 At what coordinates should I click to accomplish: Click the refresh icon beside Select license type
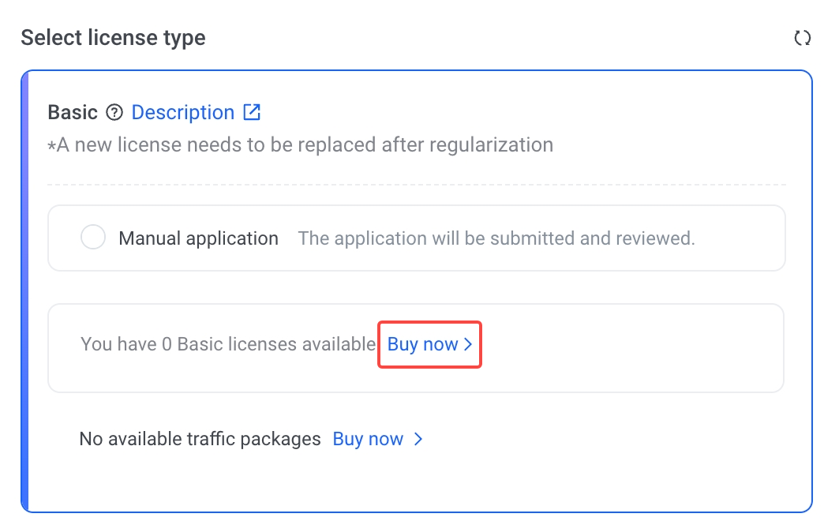point(802,38)
